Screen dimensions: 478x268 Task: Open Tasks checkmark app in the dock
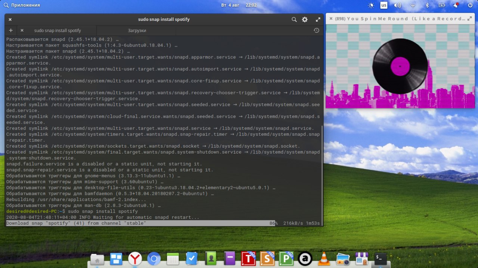pyautogui.click(x=192, y=259)
